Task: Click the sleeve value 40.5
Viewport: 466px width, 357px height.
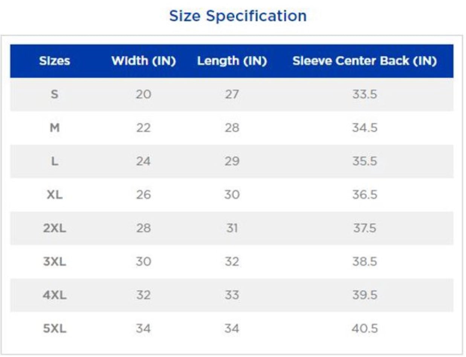Action: click(x=365, y=329)
